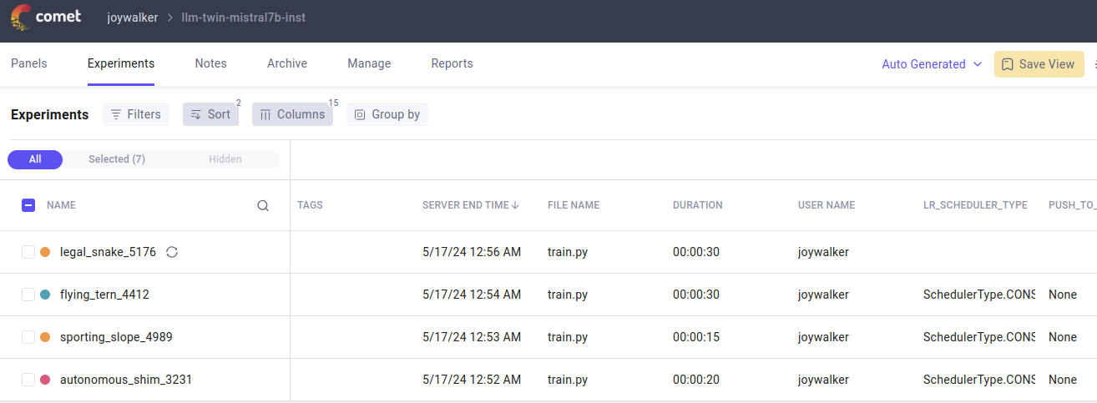Switch to the Panels tab
The image size is (1097, 403).
pos(29,63)
